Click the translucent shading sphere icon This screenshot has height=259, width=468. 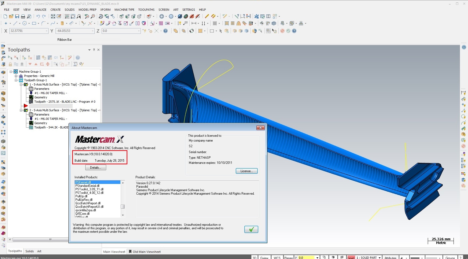point(171,16)
